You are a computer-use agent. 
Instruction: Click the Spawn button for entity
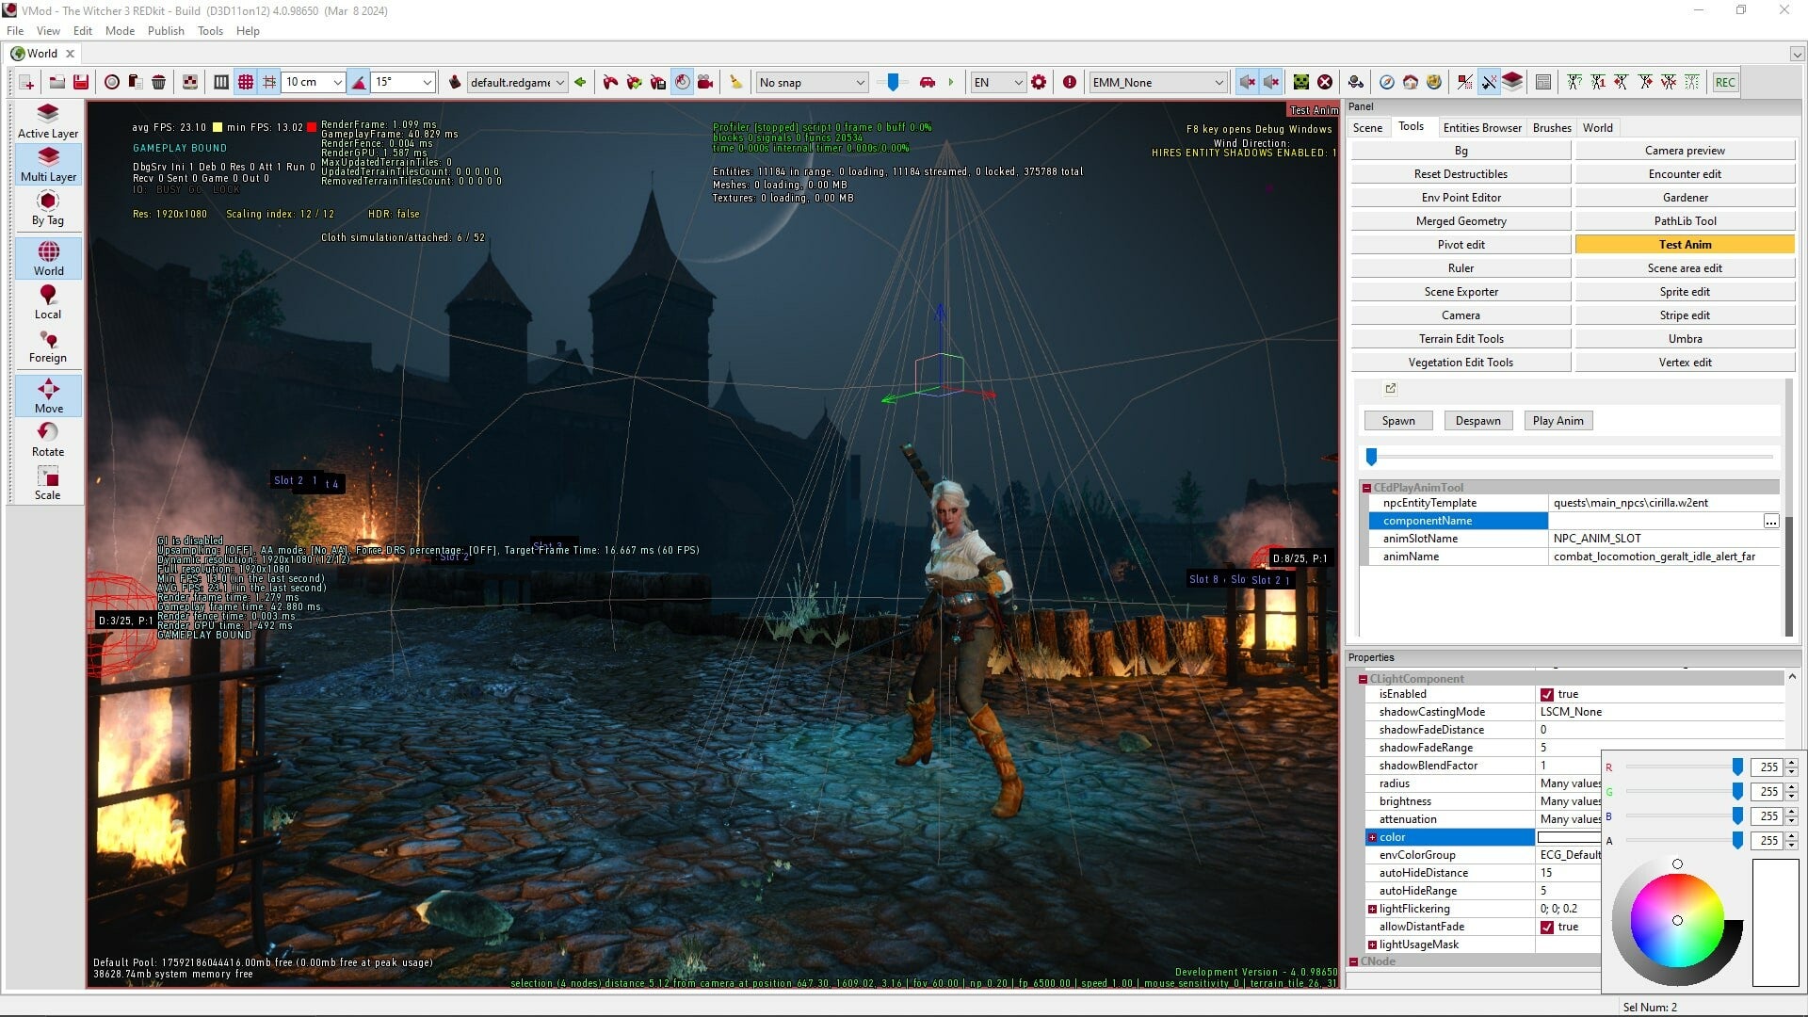pos(1398,420)
